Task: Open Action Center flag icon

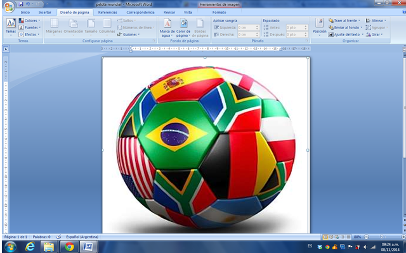Action: (x=350, y=247)
